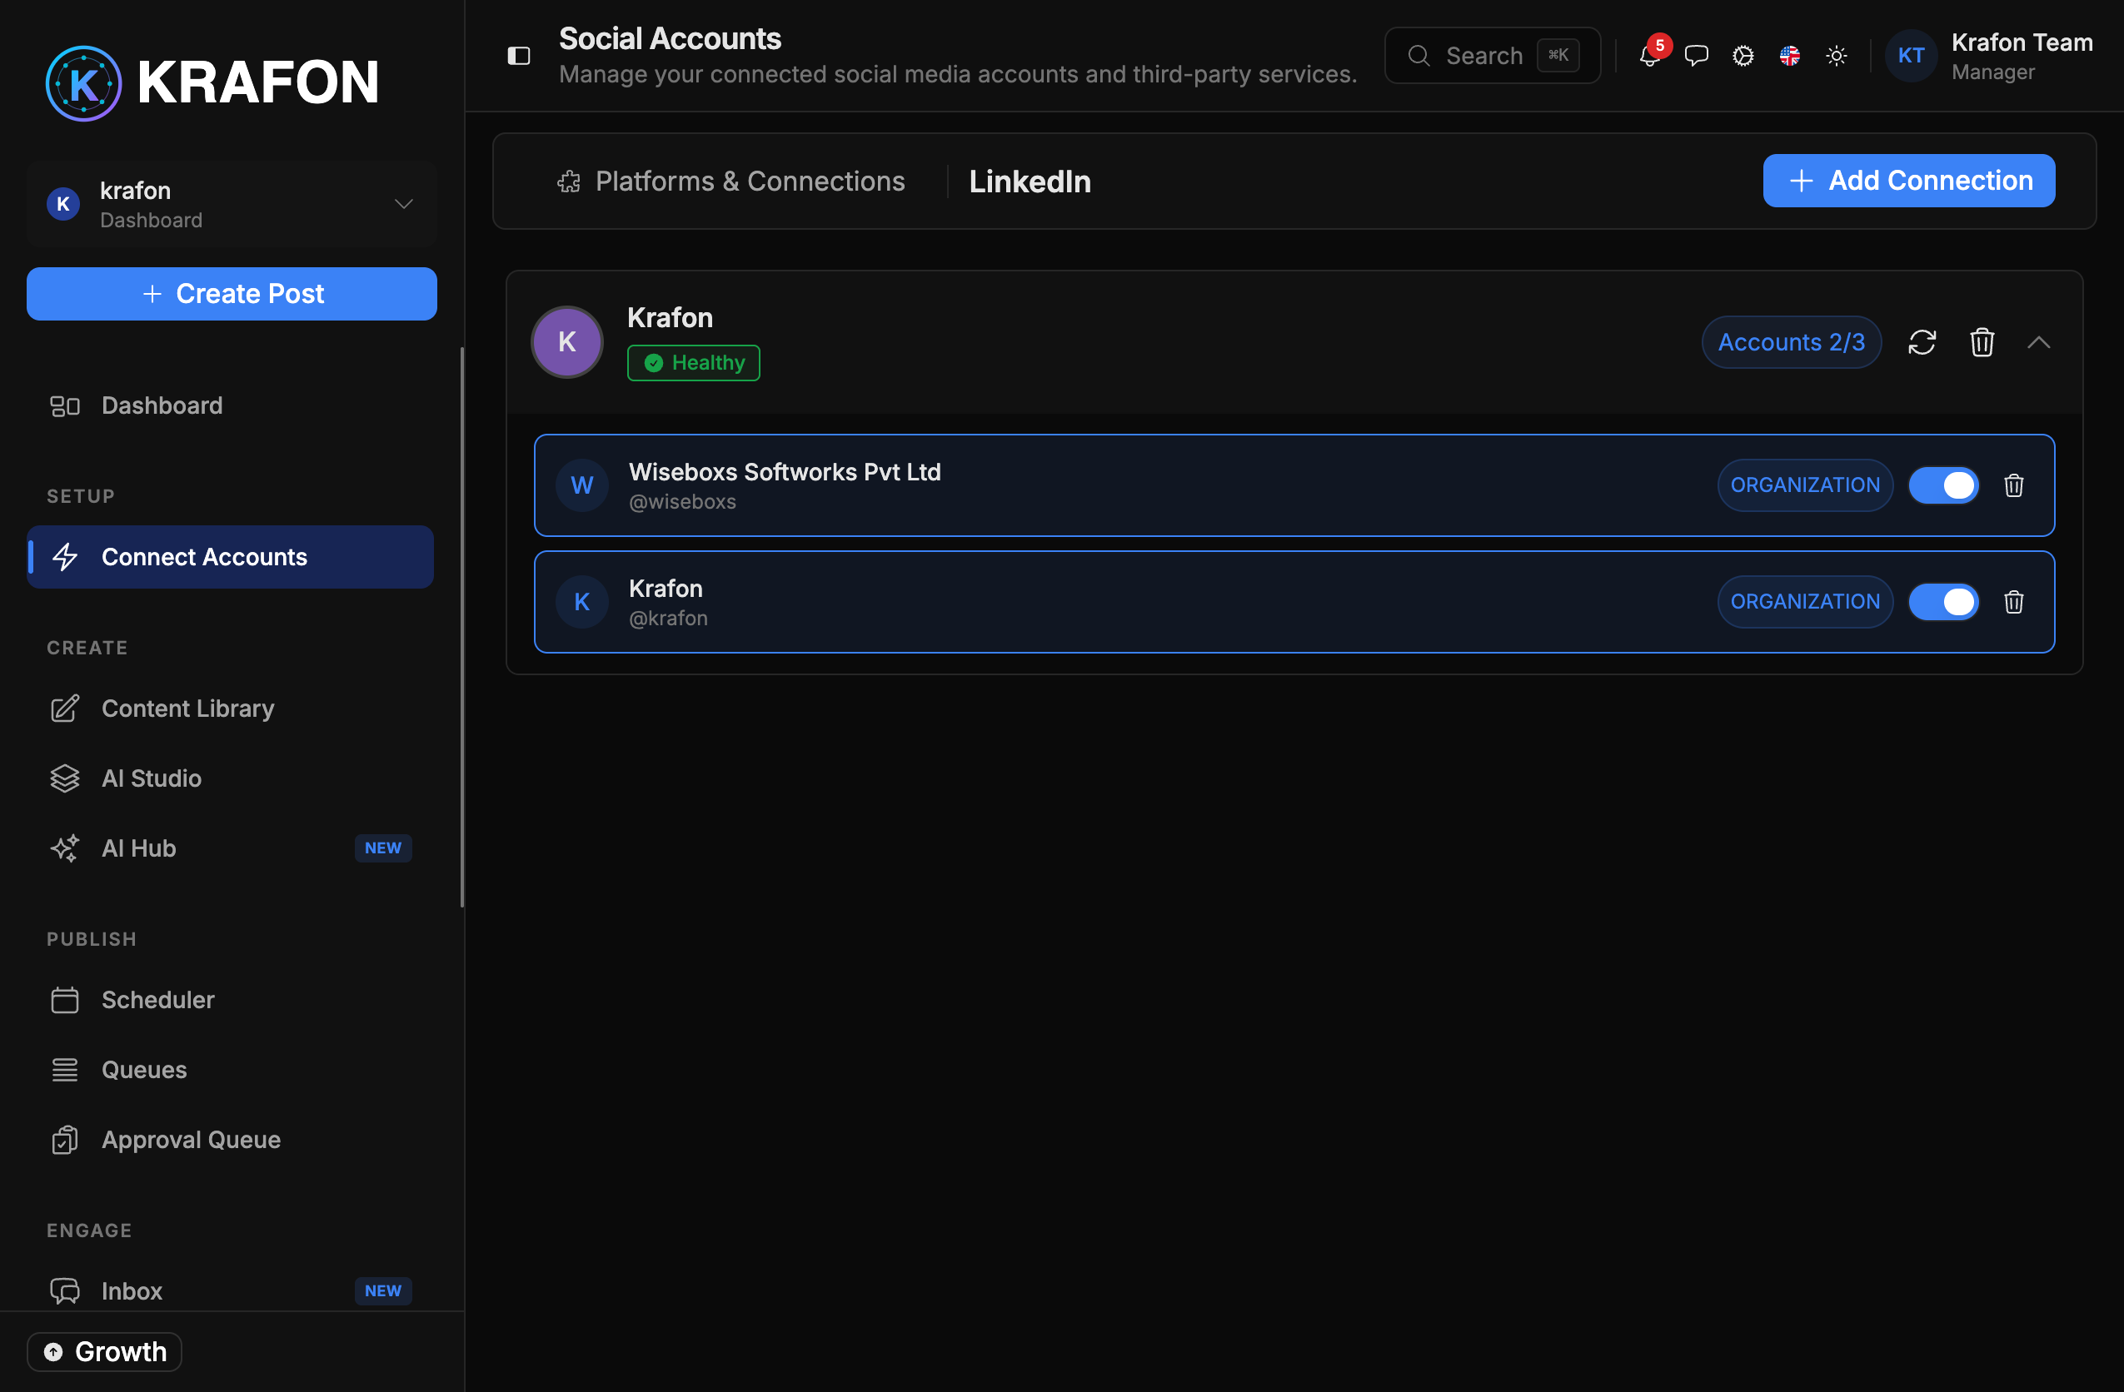Click ORGANIZATION tag on Wiseboxs row
Image resolution: width=2124 pixels, height=1392 pixels.
click(1804, 485)
